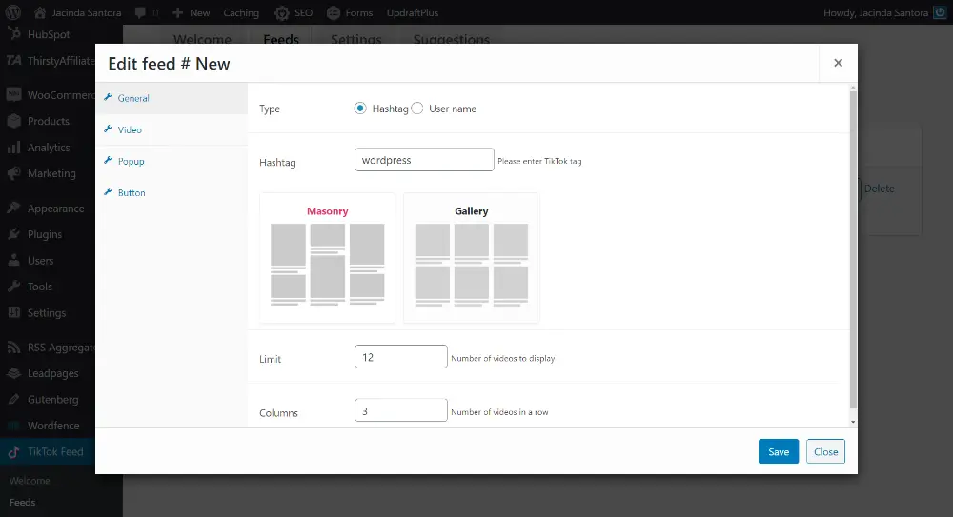953x517 pixels.
Task: Open Forms icon in the admin bar
Action: [333, 12]
